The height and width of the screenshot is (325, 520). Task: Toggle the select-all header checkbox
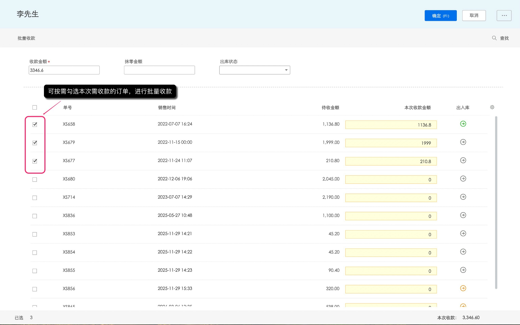[35, 108]
